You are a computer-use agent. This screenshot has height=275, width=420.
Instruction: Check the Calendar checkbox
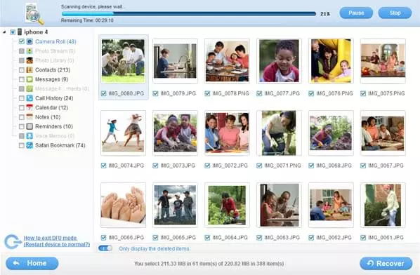pos(22,108)
